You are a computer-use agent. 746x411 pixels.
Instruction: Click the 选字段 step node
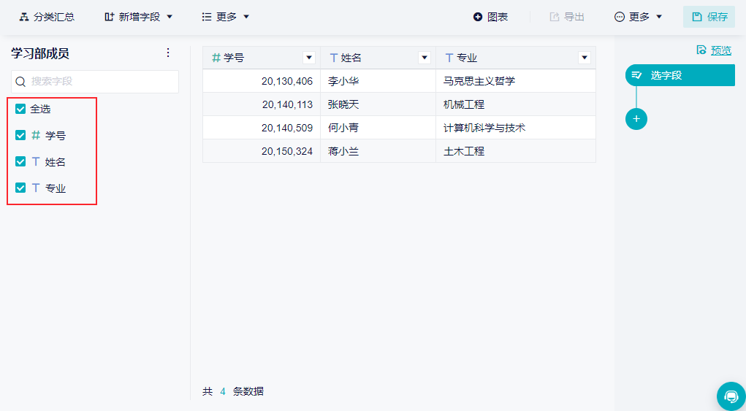pyautogui.click(x=680, y=75)
